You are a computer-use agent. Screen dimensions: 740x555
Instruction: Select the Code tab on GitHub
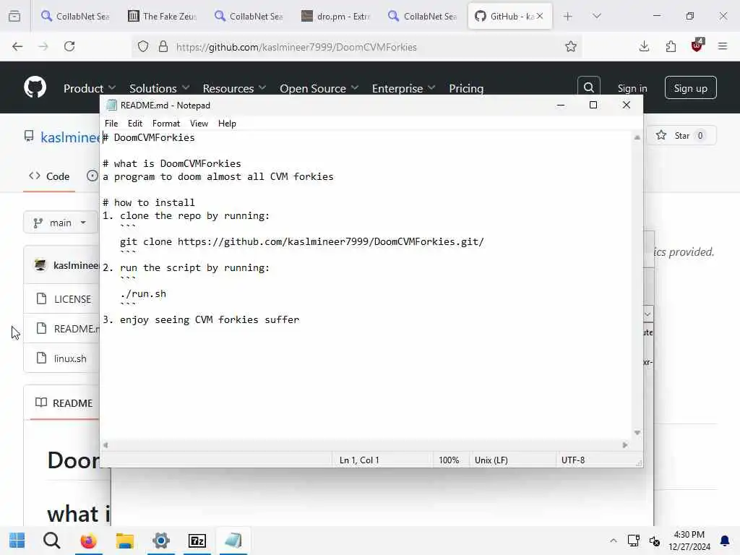point(49,176)
